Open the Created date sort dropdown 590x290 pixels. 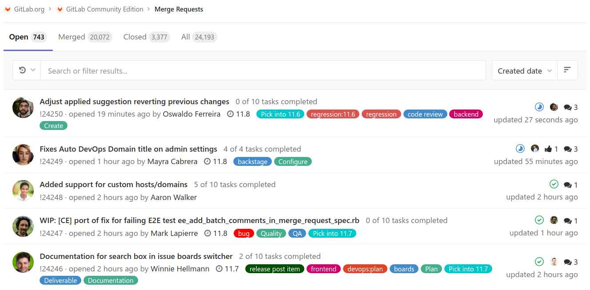[x=524, y=71]
